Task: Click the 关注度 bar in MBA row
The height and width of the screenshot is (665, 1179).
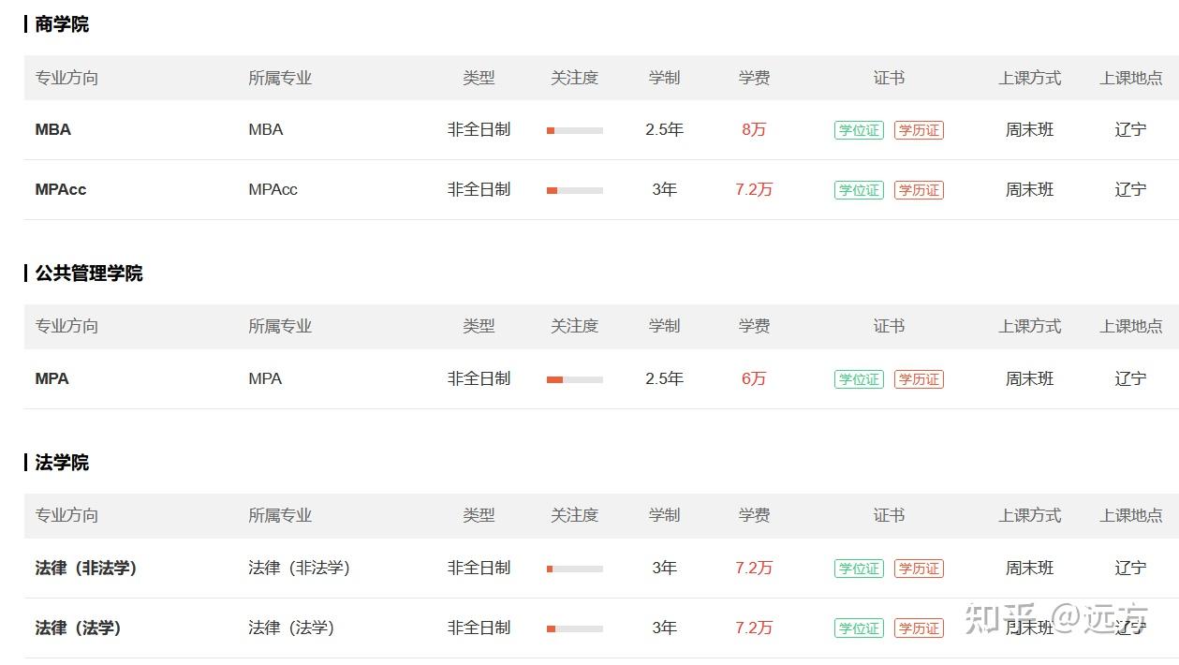Action: (x=575, y=130)
